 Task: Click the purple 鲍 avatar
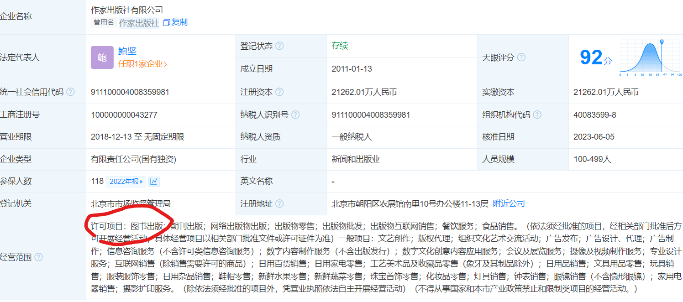102,57
